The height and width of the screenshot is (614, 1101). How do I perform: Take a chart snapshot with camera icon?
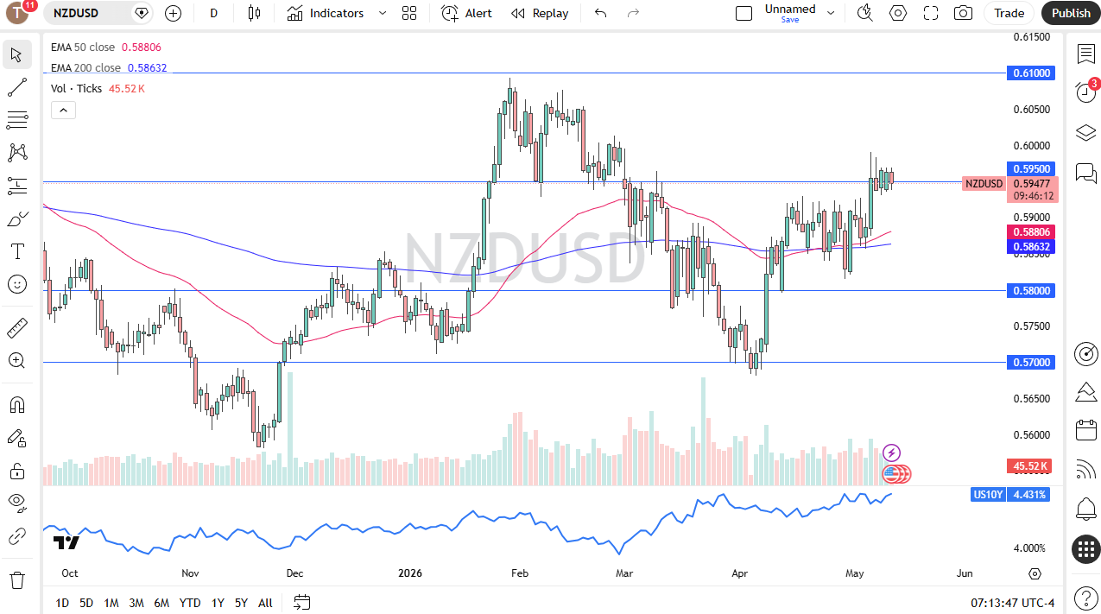(x=963, y=13)
